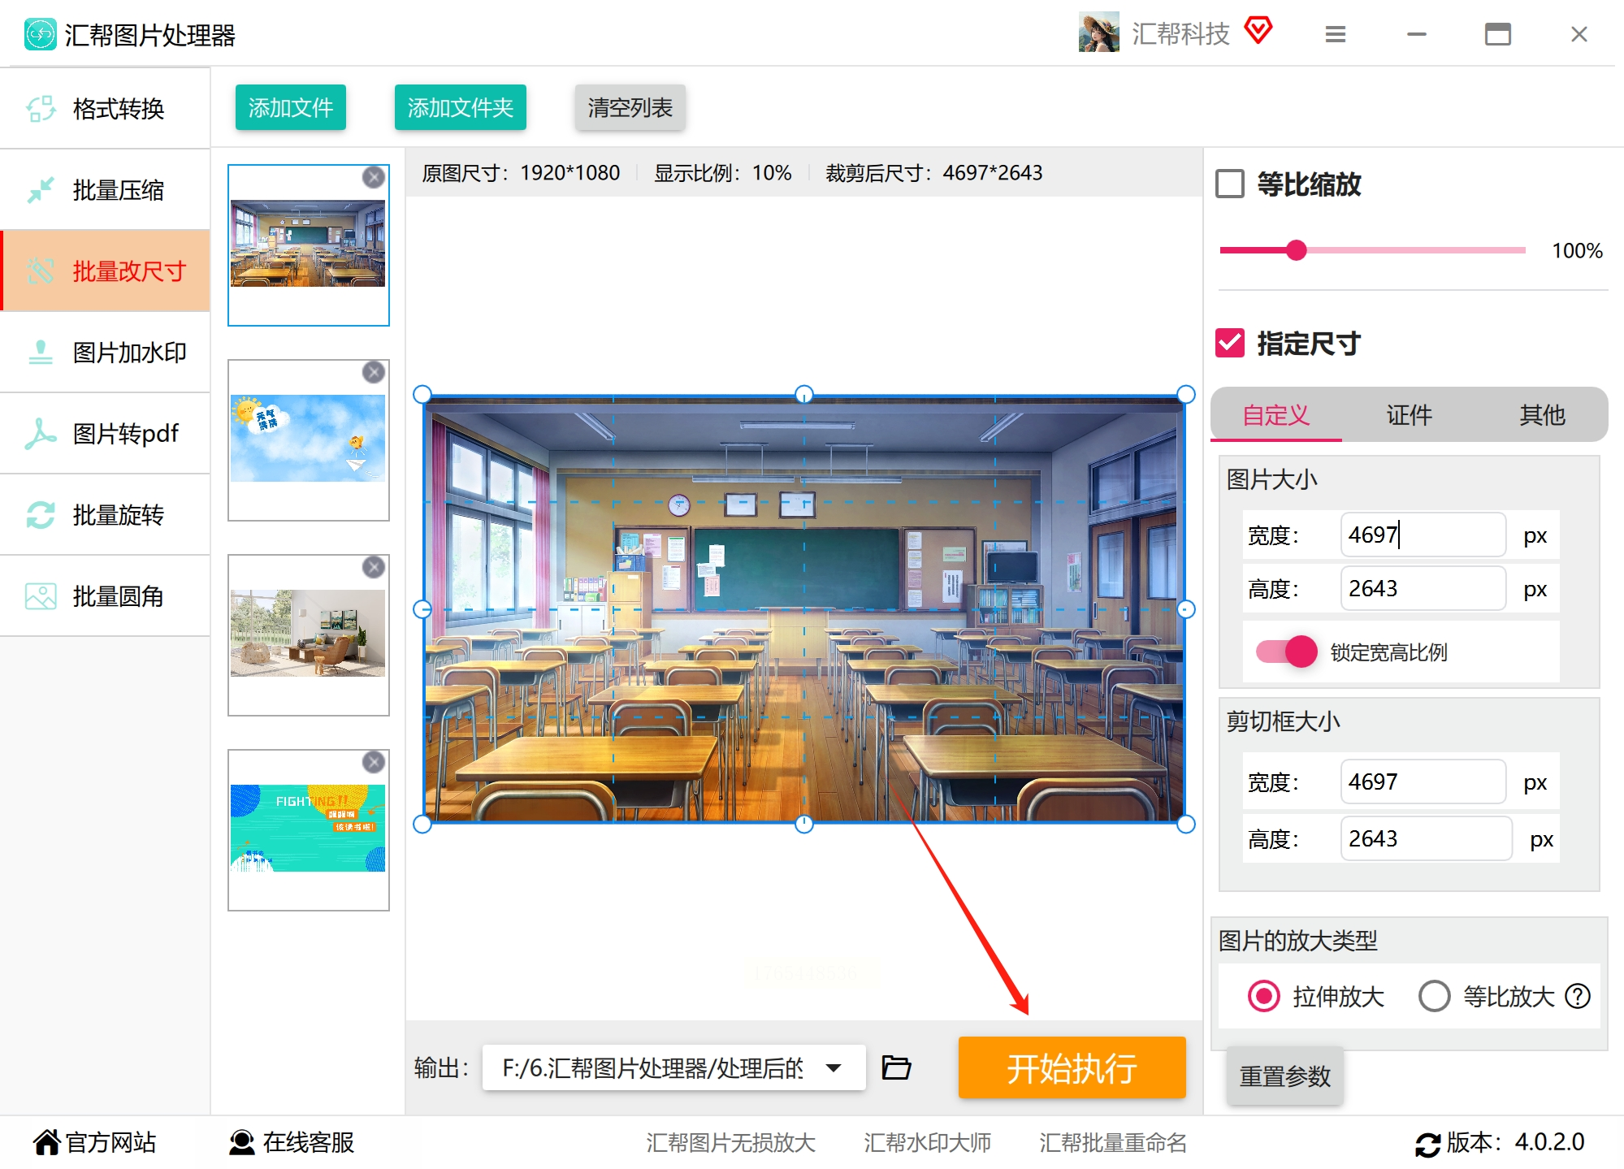Click the help icon beside 等比放大
Screen dimensions: 1624x1169
1578,996
